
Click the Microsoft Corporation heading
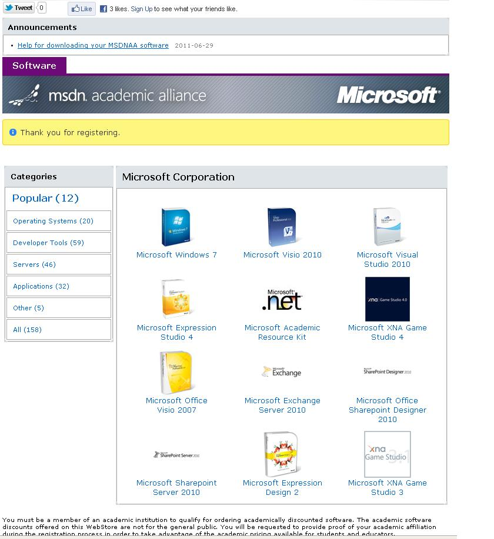(x=178, y=177)
